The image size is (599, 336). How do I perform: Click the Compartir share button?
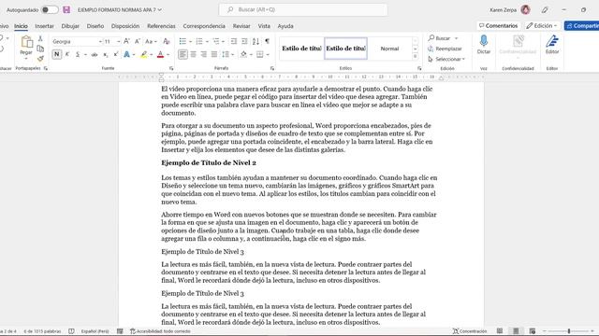[x=582, y=25]
